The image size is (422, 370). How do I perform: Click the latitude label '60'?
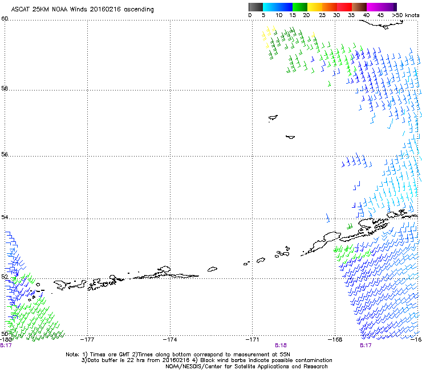[x=5, y=19]
